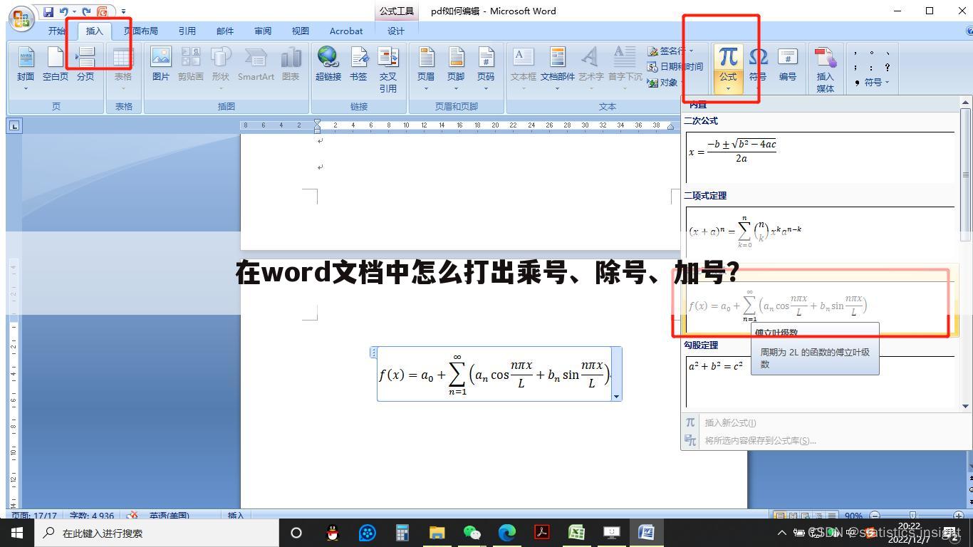Open the Ω symbol (符号) menu
This screenshot has height=547, width=973.
click(758, 64)
